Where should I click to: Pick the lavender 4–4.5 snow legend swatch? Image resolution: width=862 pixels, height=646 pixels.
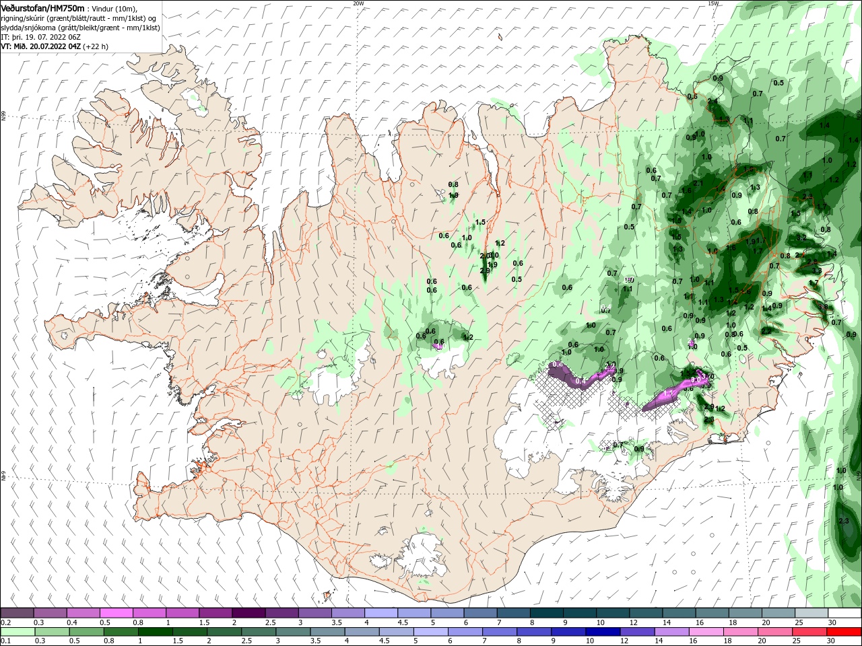click(x=381, y=613)
